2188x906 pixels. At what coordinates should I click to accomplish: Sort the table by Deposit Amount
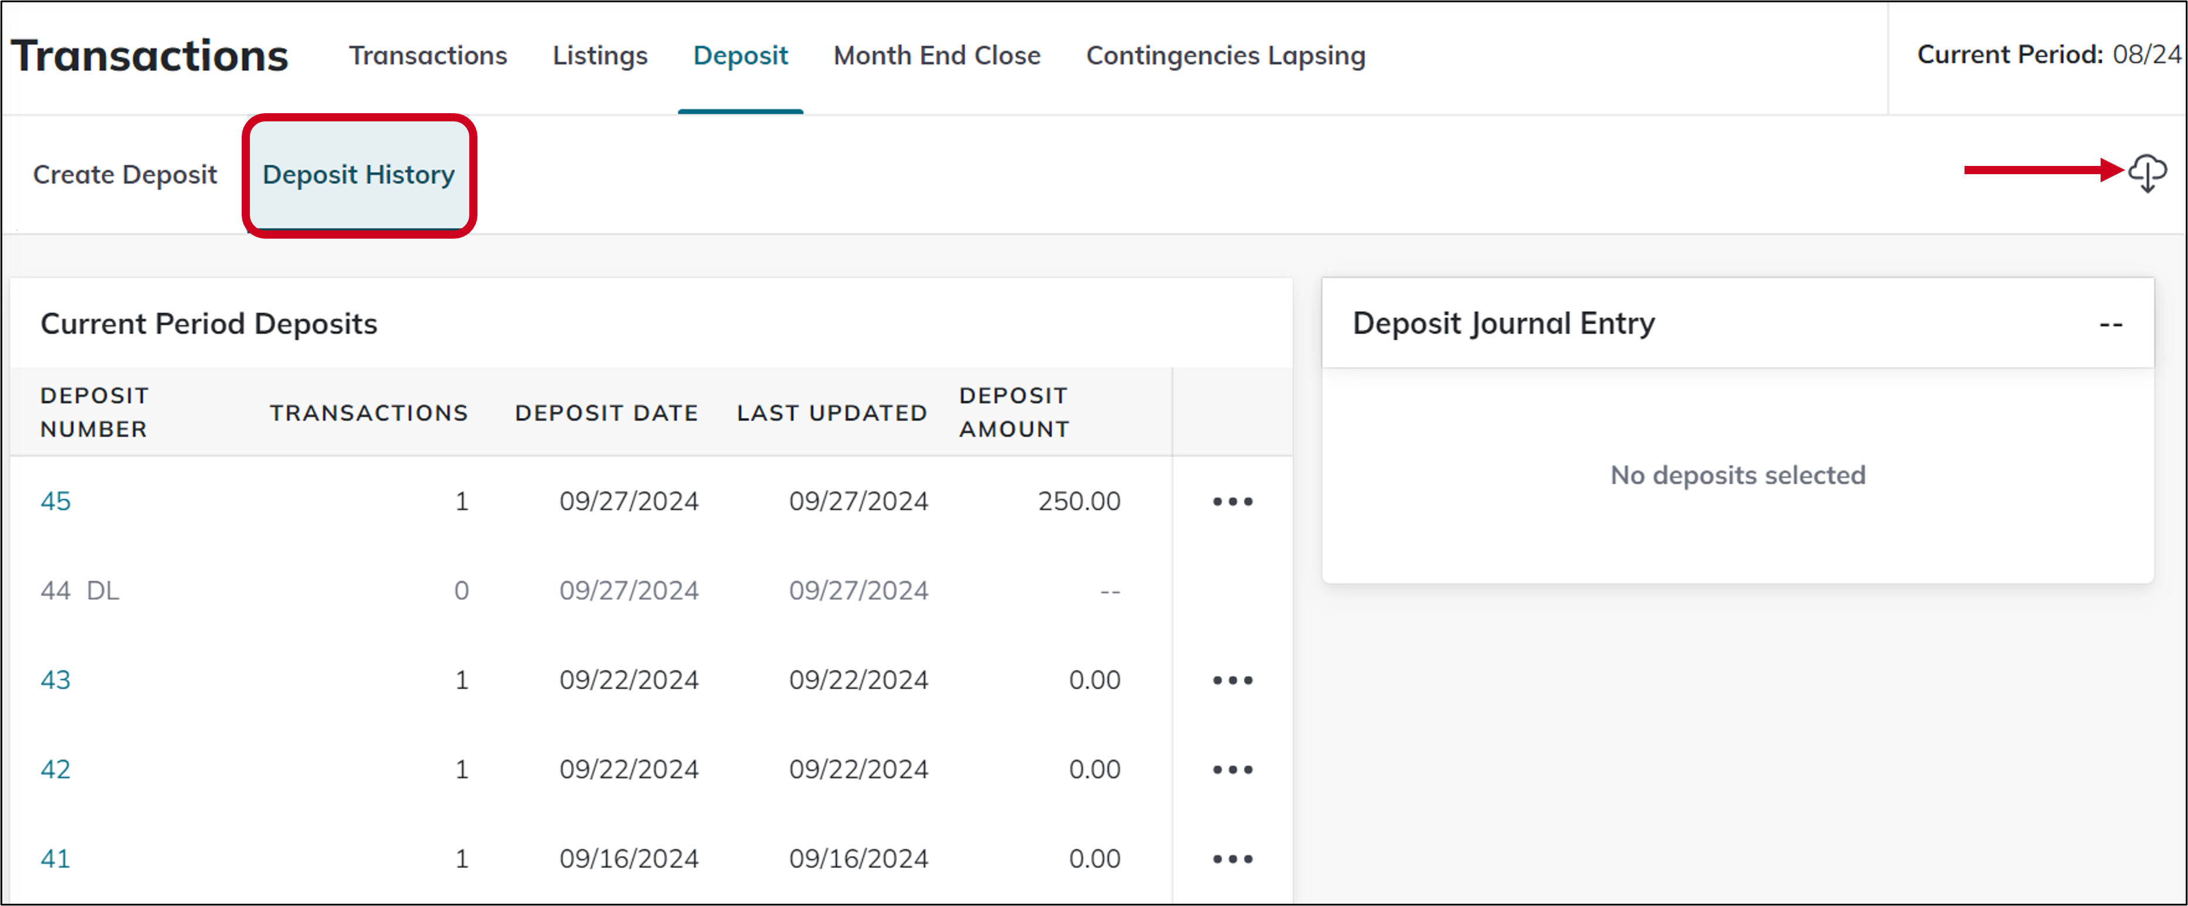point(1012,413)
